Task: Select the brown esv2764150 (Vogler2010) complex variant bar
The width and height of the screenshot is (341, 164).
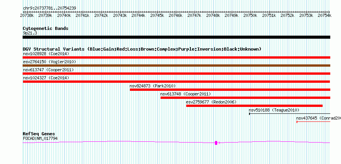Action: (176, 66)
